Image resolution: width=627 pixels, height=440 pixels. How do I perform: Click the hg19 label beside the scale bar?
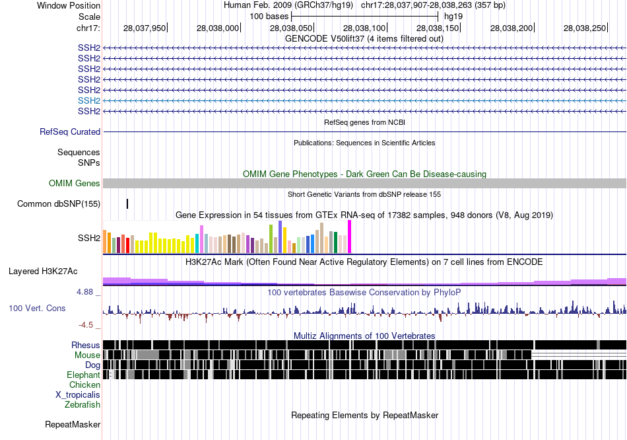point(453,17)
